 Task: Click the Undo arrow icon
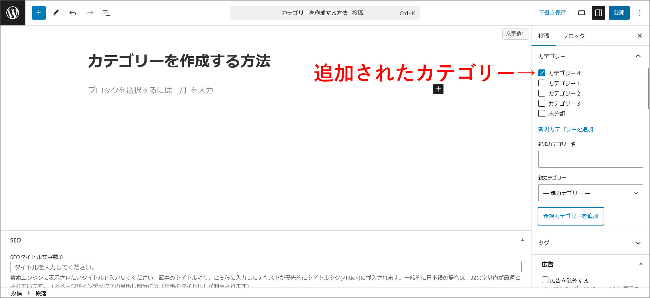point(73,13)
